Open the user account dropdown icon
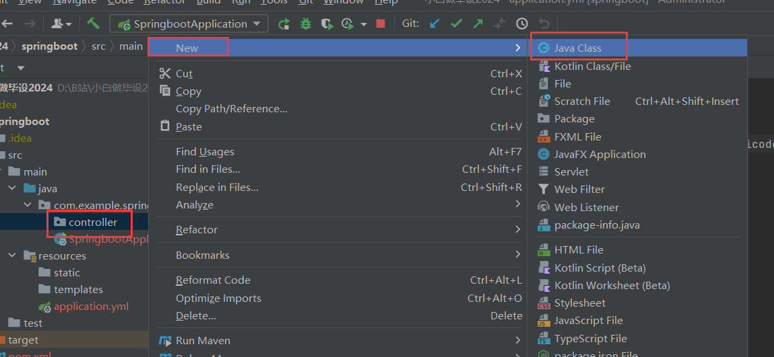 (61, 24)
